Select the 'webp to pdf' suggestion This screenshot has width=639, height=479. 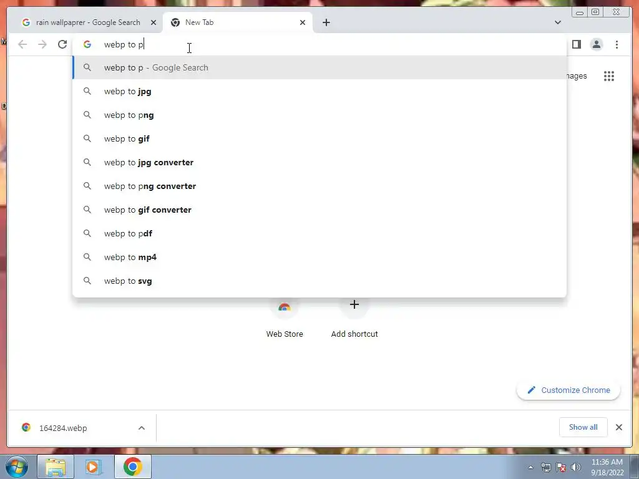pyautogui.click(x=319, y=233)
